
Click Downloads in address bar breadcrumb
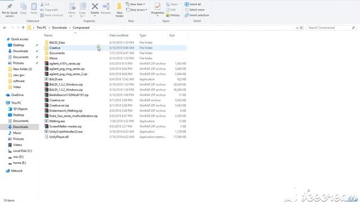point(60,27)
